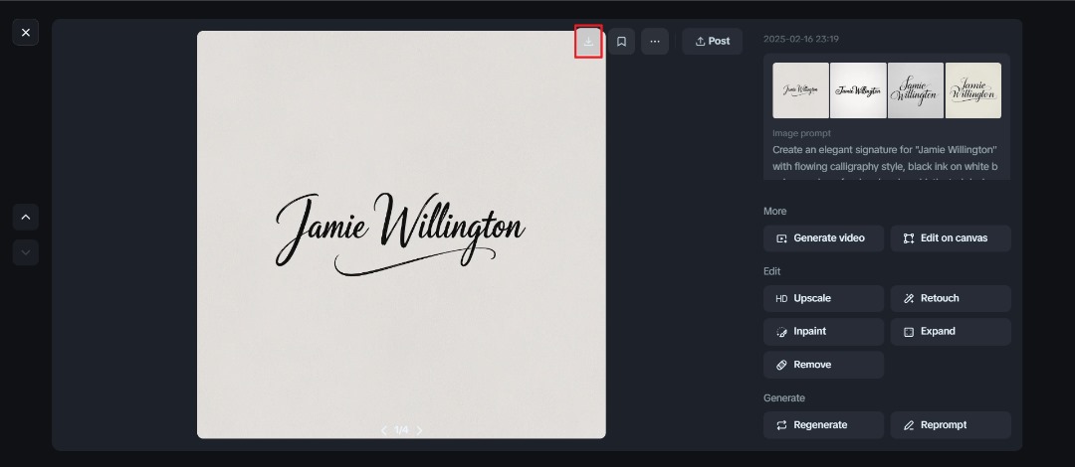Show previous image using left chevron
1075x467 pixels.
point(384,430)
